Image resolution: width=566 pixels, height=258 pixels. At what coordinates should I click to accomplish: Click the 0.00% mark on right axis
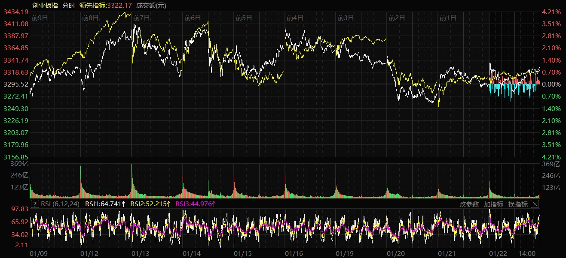(x=552, y=84)
